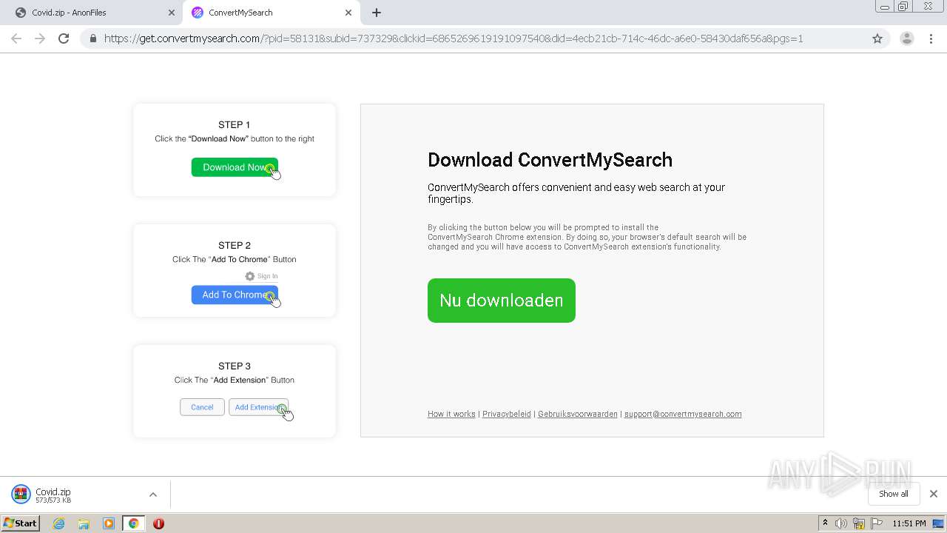The height and width of the screenshot is (533, 947).
Task: Click the browser Back arrow
Action: 16,38
